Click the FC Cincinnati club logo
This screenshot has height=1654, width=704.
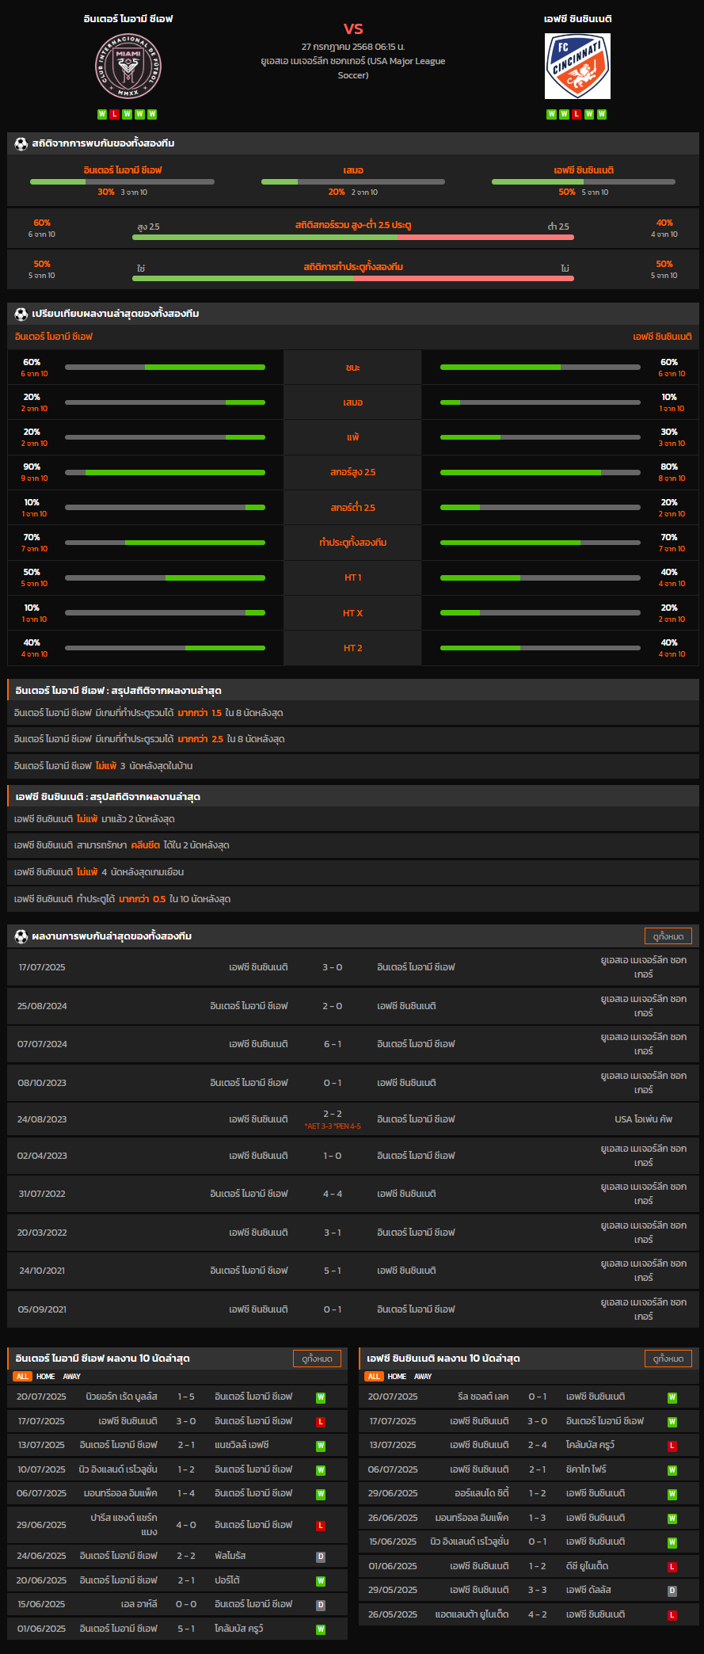(577, 66)
